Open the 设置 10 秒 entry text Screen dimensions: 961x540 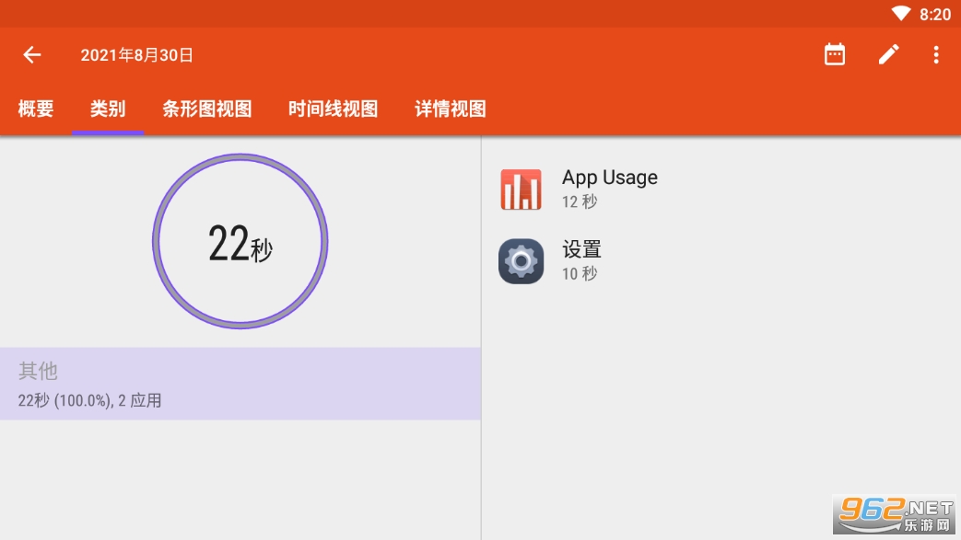click(581, 259)
